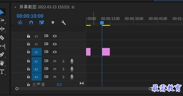This screenshot has width=183, height=96.
Task: Toggle A2 track targeting
Action: pos(37,69)
